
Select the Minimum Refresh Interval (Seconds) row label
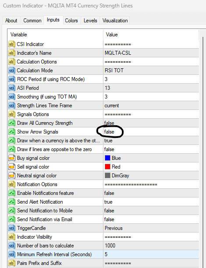tap(54, 254)
